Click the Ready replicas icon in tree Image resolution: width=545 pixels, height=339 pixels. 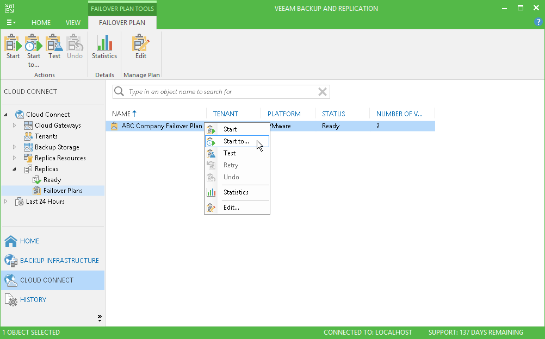pos(37,180)
